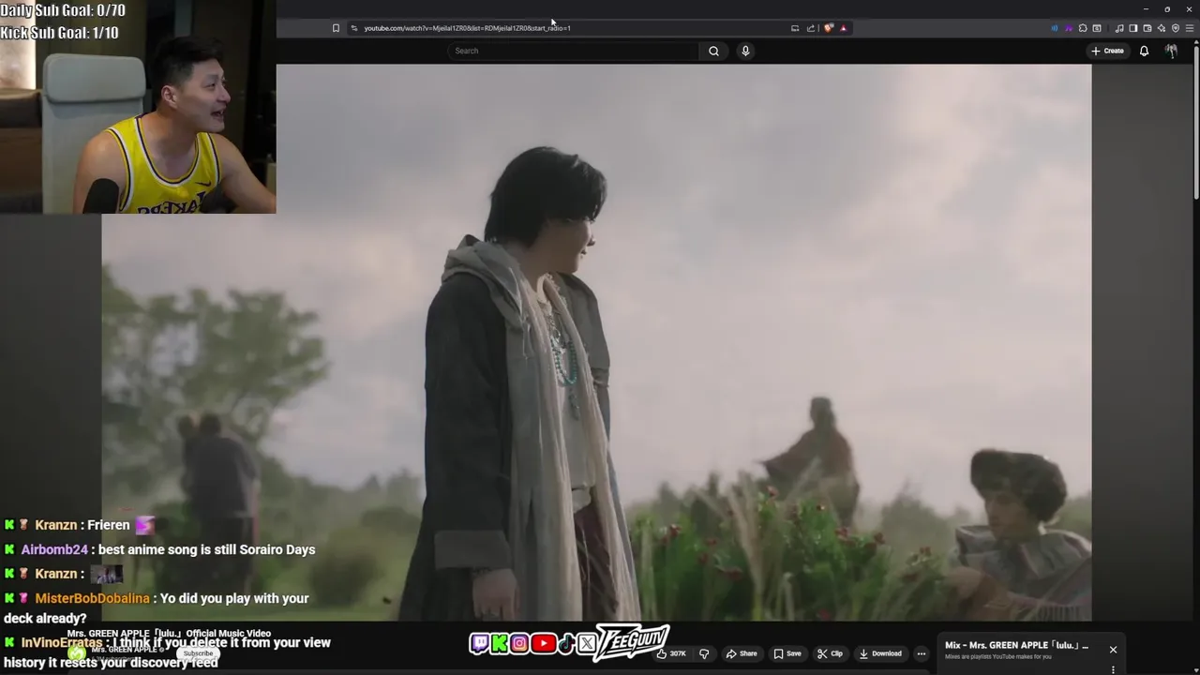Open the Brave Wallet icon
The height and width of the screenshot is (675, 1200).
click(x=1147, y=28)
